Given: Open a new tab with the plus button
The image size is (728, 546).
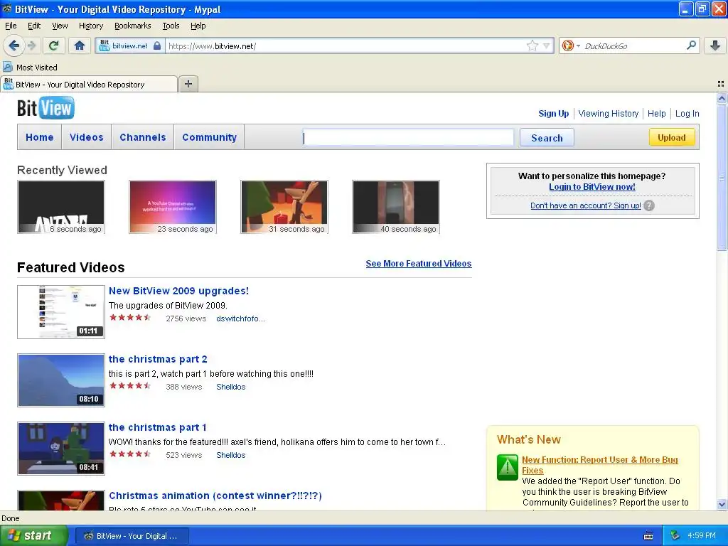Looking at the screenshot, I should [188, 84].
